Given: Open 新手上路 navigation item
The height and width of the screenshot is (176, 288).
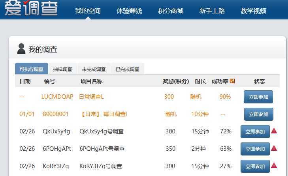Looking at the screenshot, I should [x=212, y=11].
